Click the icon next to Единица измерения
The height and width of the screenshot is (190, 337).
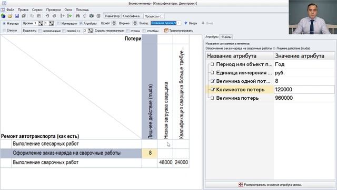tap(212, 73)
